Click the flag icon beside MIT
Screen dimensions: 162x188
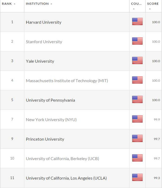click(137, 80)
